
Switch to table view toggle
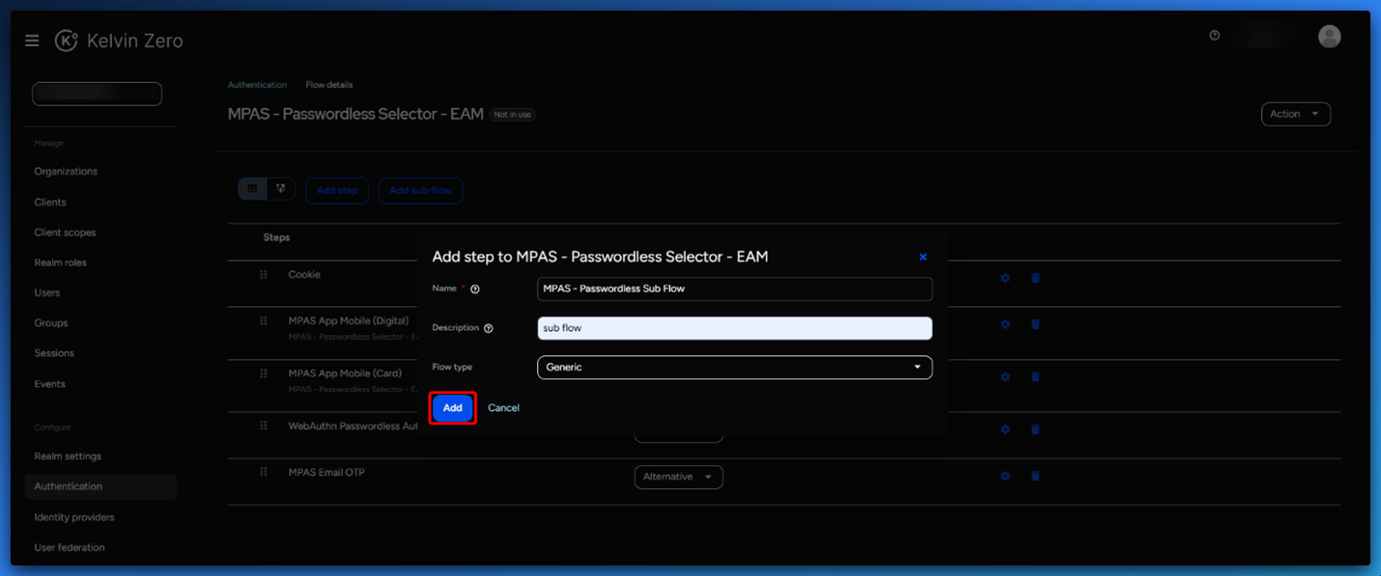click(253, 189)
